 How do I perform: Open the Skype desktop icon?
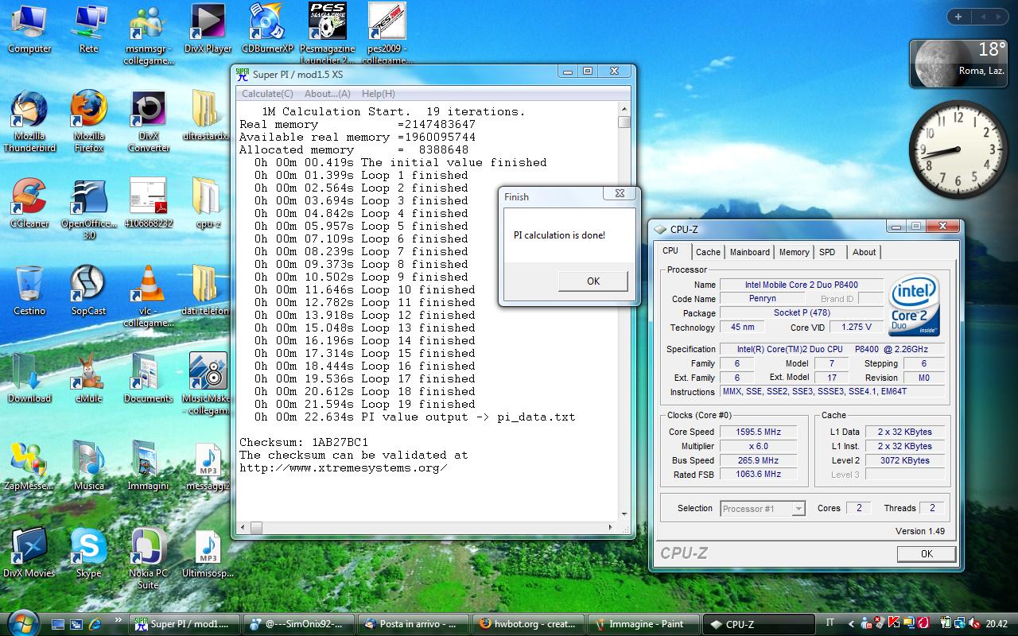(89, 553)
